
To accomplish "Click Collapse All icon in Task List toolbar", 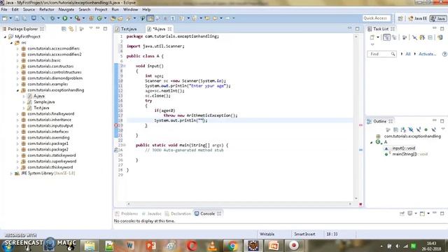I will point(430,37).
